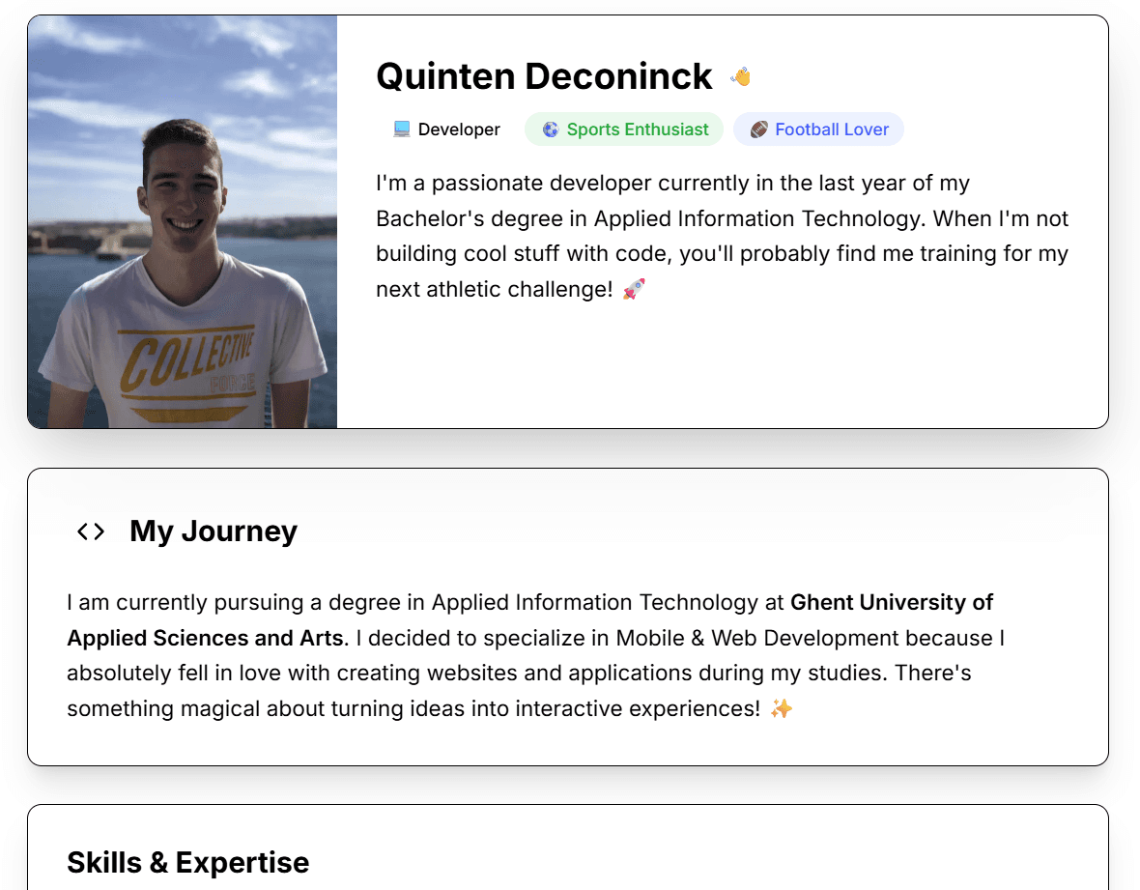The image size is (1140, 890).
Task: Click the code brackets icon by My Journey
Action: tap(91, 531)
